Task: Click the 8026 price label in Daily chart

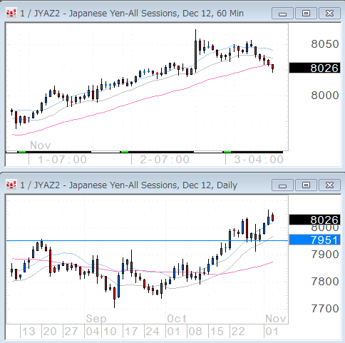Action: click(x=315, y=220)
